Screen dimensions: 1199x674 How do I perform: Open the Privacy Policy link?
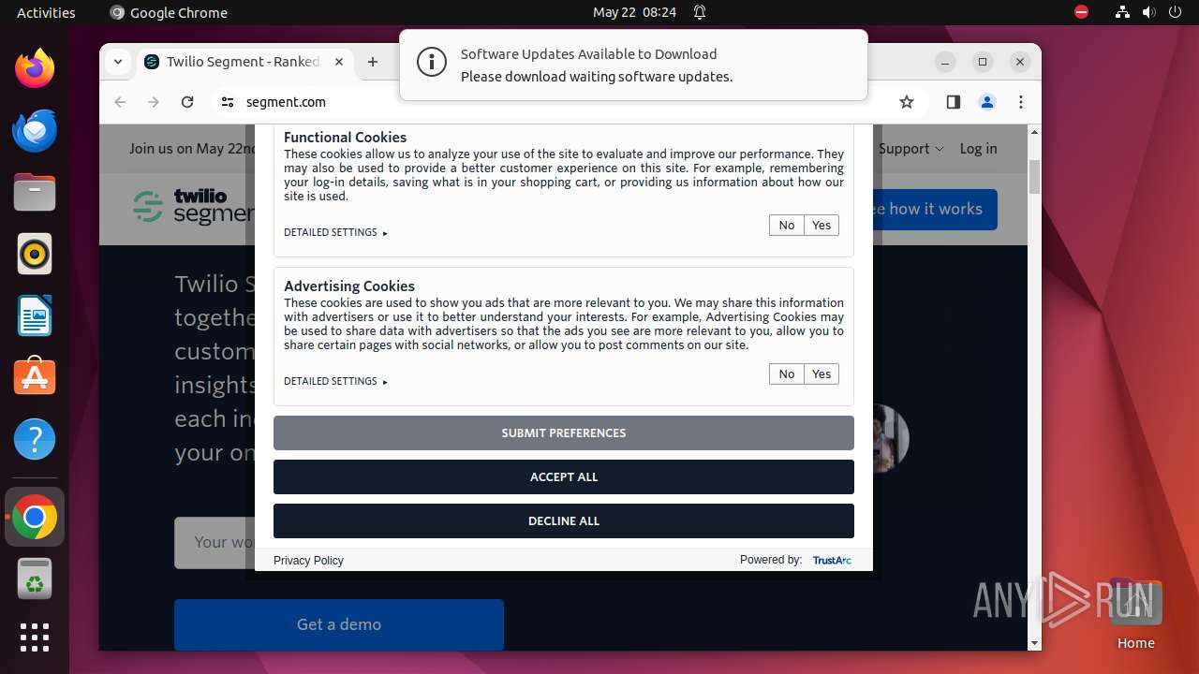[308, 560]
